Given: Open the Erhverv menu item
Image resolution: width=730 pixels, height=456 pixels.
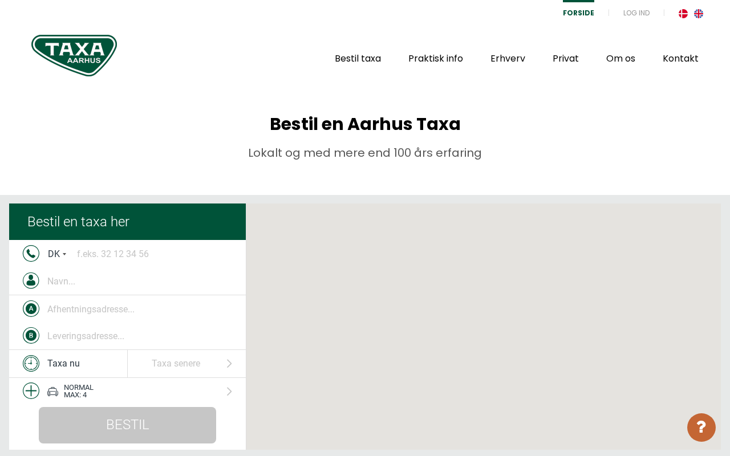Looking at the screenshot, I should [x=508, y=58].
